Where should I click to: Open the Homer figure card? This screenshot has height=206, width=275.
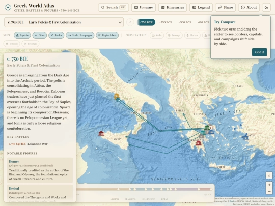coord(40,170)
